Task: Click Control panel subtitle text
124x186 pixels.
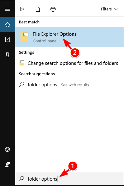Action: (45, 41)
